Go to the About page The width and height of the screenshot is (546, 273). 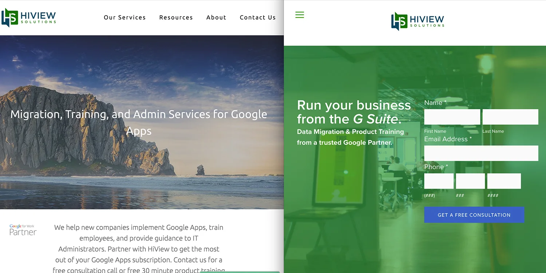(216, 17)
